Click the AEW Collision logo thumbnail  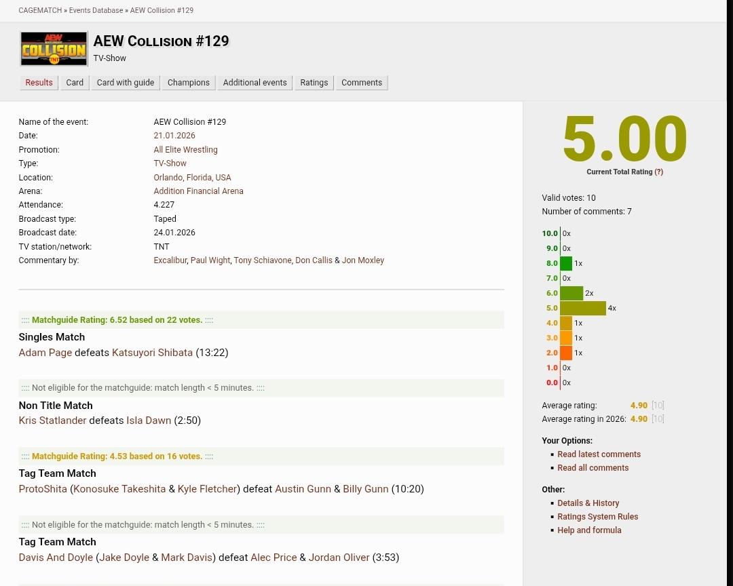tap(54, 49)
